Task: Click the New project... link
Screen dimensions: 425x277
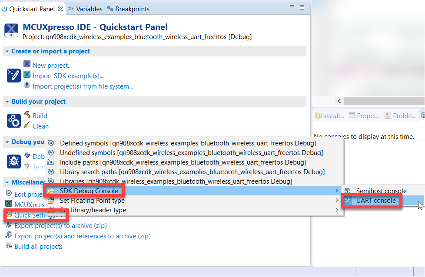Action: click(52, 65)
